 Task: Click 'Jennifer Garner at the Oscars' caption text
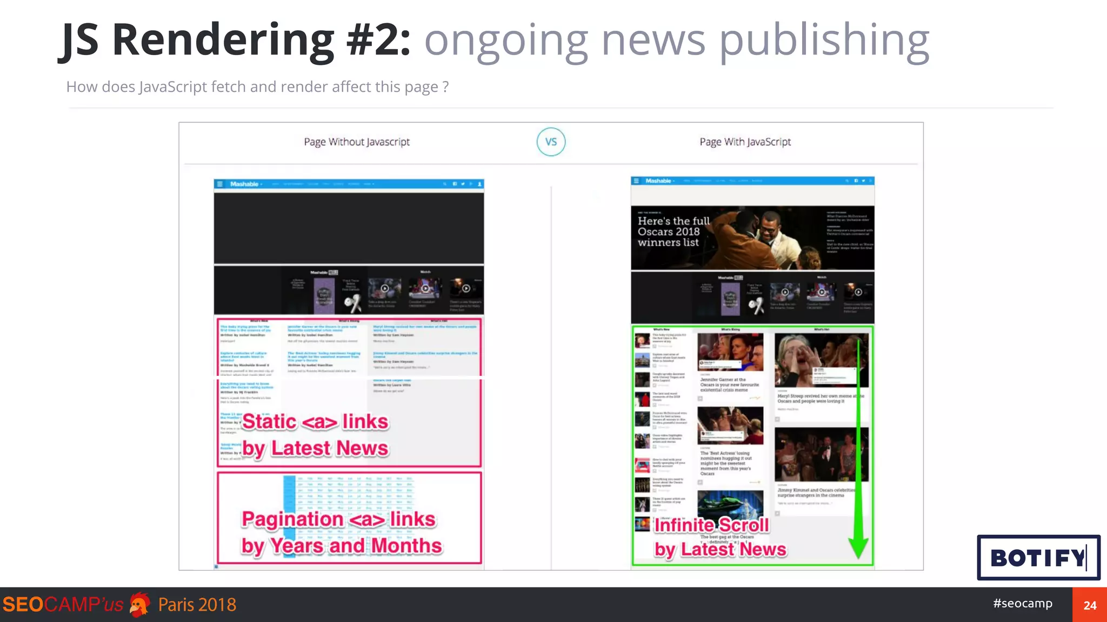[x=729, y=384]
